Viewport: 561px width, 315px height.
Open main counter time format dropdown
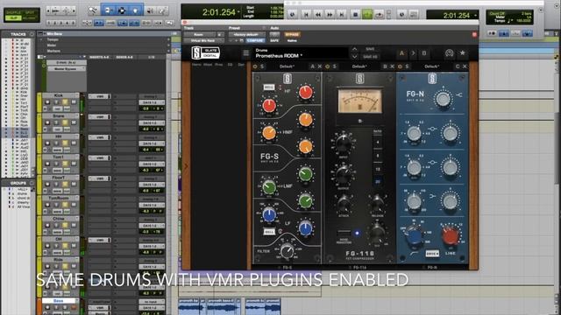[238, 12]
